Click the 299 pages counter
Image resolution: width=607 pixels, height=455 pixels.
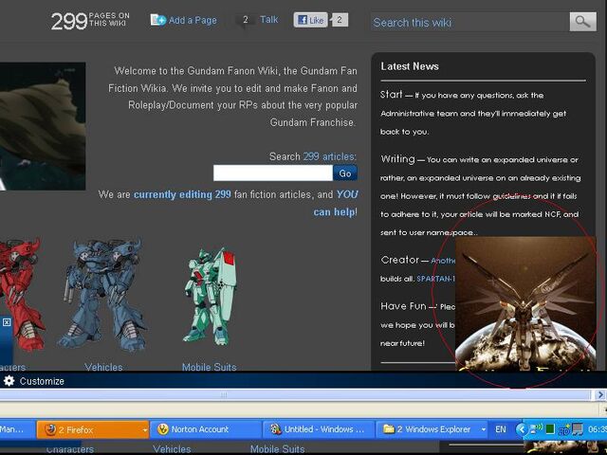pyautogui.click(x=90, y=21)
